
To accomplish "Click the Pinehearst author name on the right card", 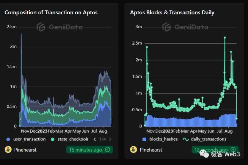I will [151, 150].
